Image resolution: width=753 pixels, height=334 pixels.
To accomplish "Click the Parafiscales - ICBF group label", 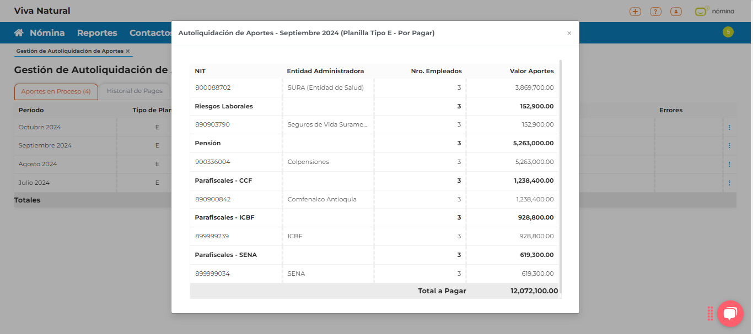I will 224,217.
